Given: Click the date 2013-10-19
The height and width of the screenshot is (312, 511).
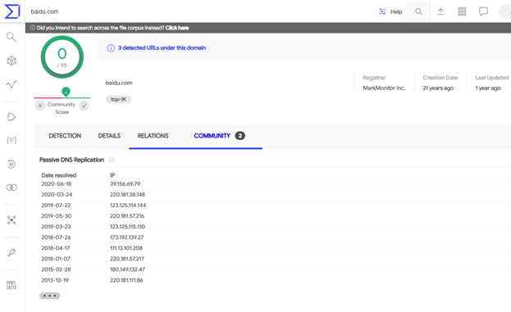Looking at the screenshot, I should pyautogui.click(x=55, y=280).
